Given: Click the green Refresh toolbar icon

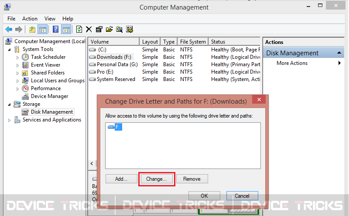Looking at the screenshot, I should [x=79, y=29].
